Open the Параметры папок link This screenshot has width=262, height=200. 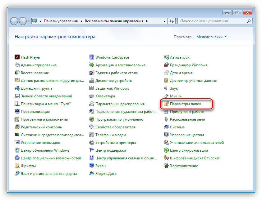(185, 104)
